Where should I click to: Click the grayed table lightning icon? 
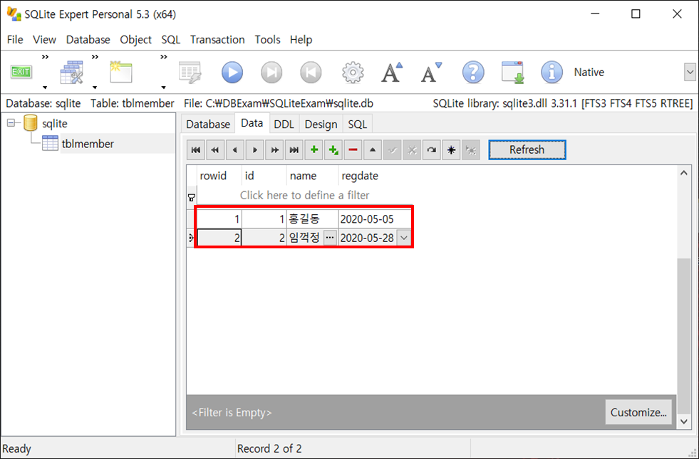(x=190, y=72)
